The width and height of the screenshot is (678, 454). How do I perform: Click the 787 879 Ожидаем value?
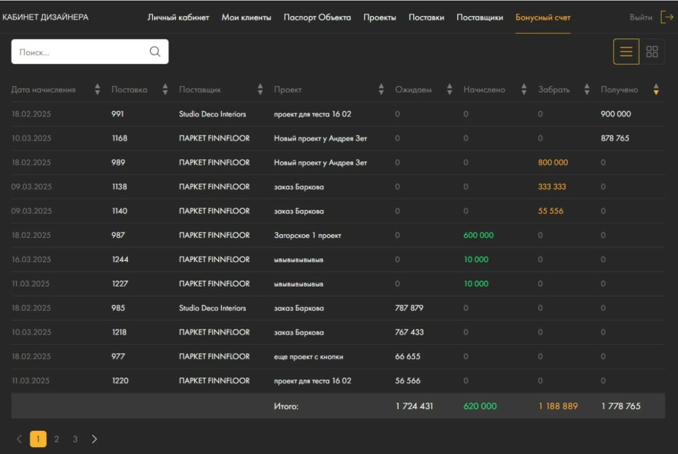[409, 308]
